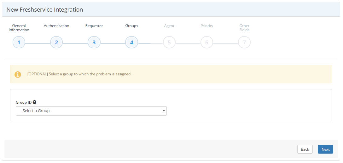This screenshot has width=343, height=163.
Task: Click the greyed-out step 5 circle
Action: [x=169, y=42]
